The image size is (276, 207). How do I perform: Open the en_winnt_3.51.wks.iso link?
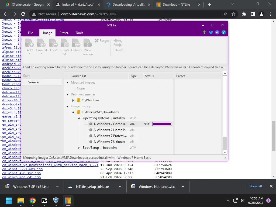pos(22,169)
